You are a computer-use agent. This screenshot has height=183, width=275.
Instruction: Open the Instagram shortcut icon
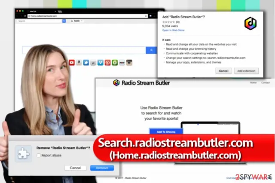129,63
